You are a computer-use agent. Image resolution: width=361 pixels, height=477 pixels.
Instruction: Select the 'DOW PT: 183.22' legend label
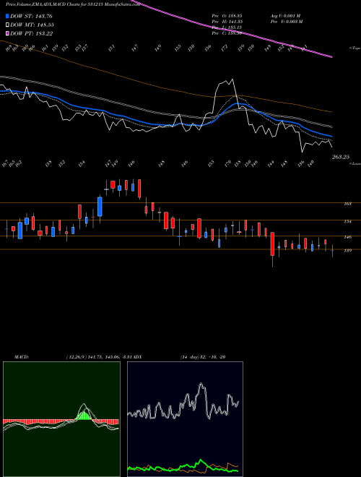31,33
